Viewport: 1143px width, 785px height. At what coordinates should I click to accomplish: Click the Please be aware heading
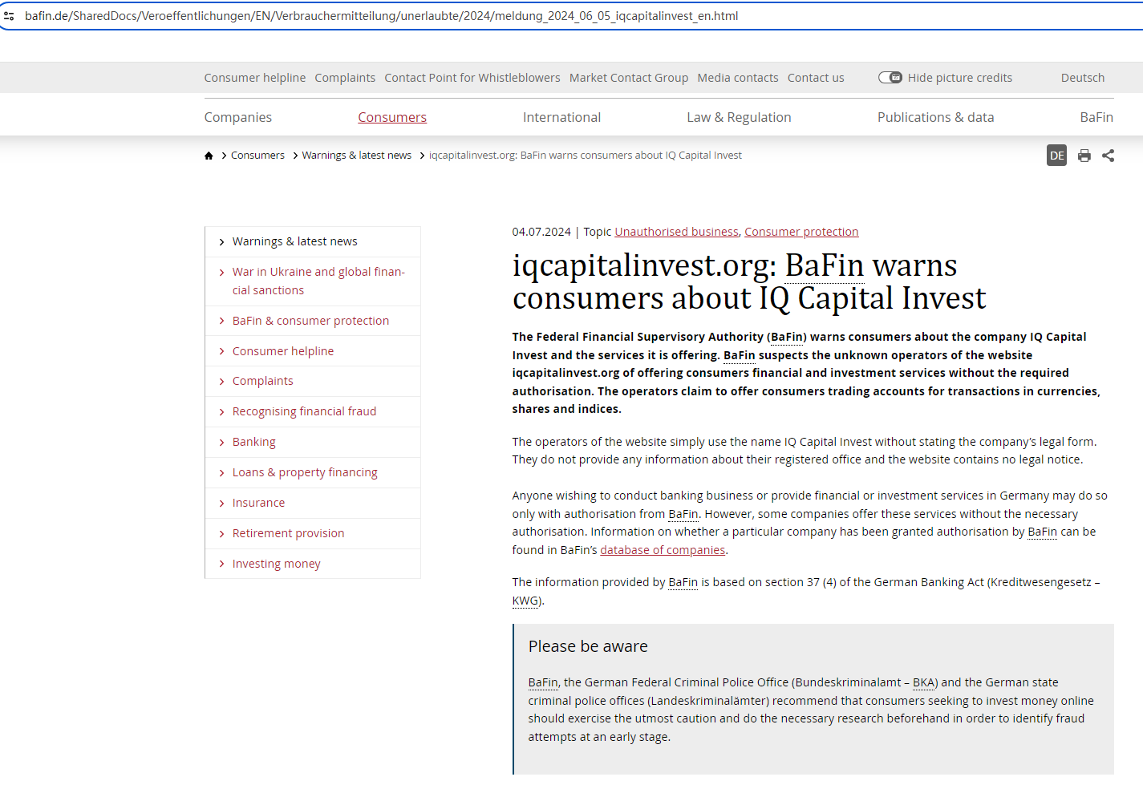click(588, 646)
